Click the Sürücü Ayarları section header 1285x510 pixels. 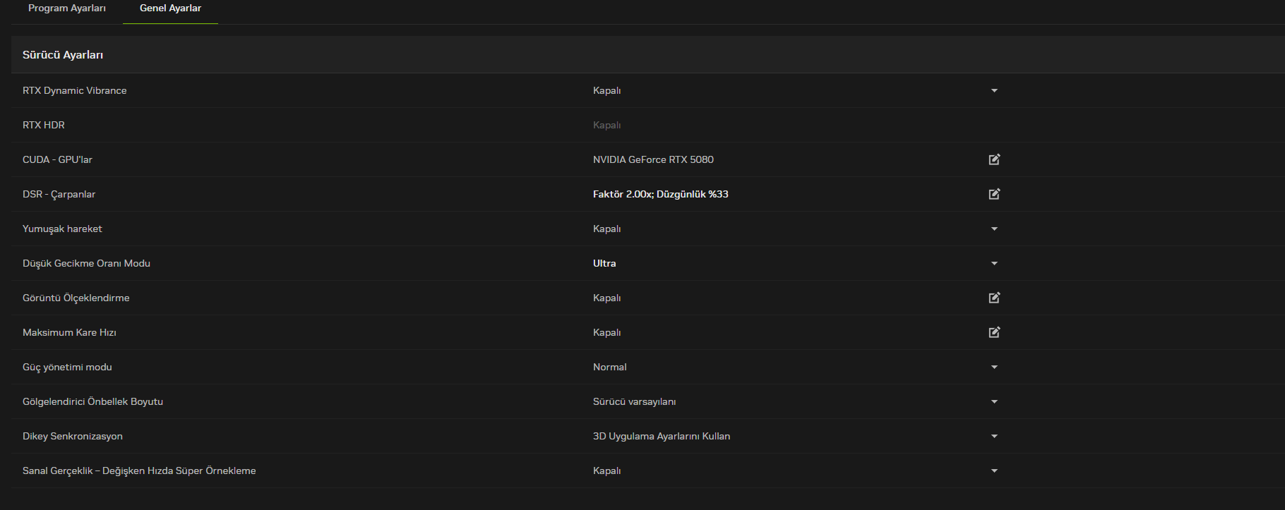point(63,55)
